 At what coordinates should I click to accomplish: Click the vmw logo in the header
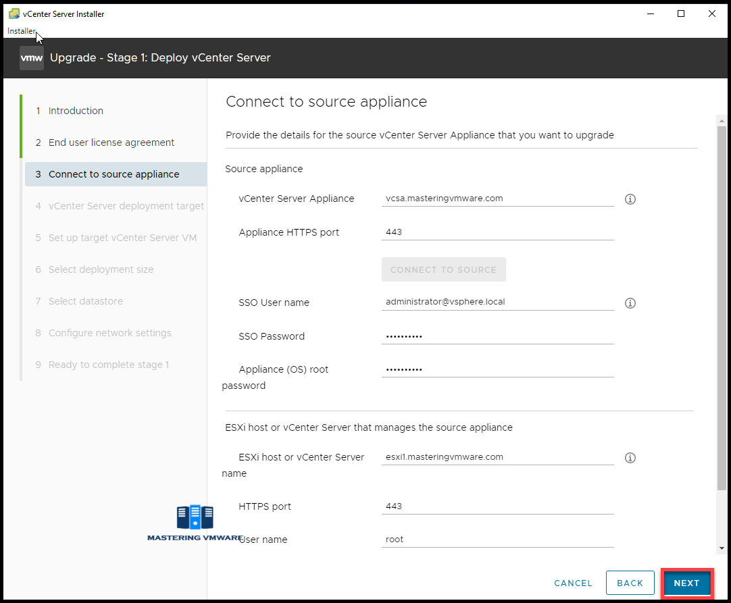[32, 58]
